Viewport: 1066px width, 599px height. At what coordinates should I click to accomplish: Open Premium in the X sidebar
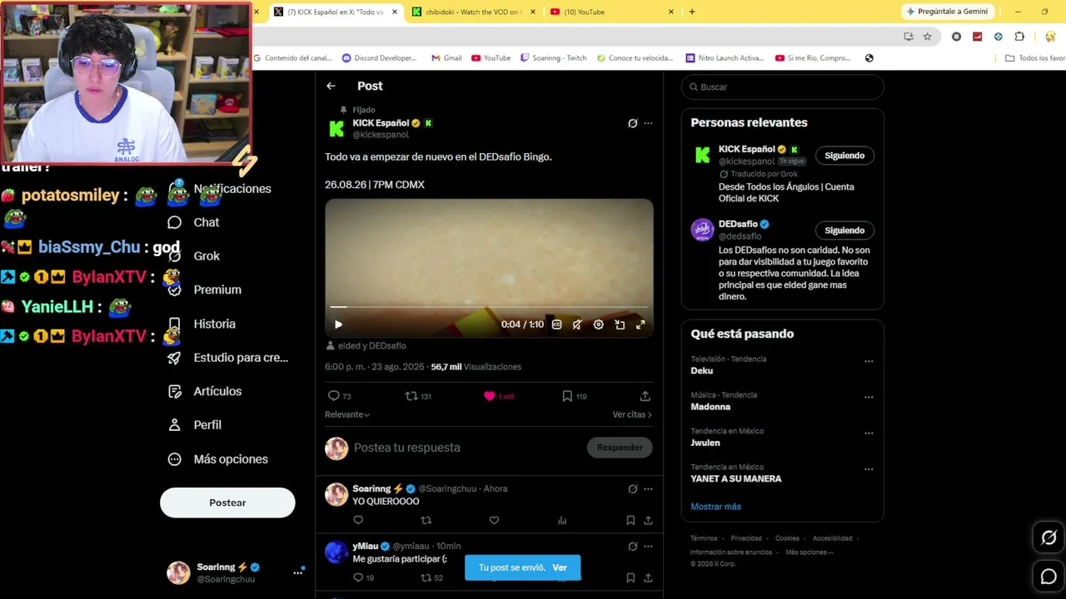point(204,290)
